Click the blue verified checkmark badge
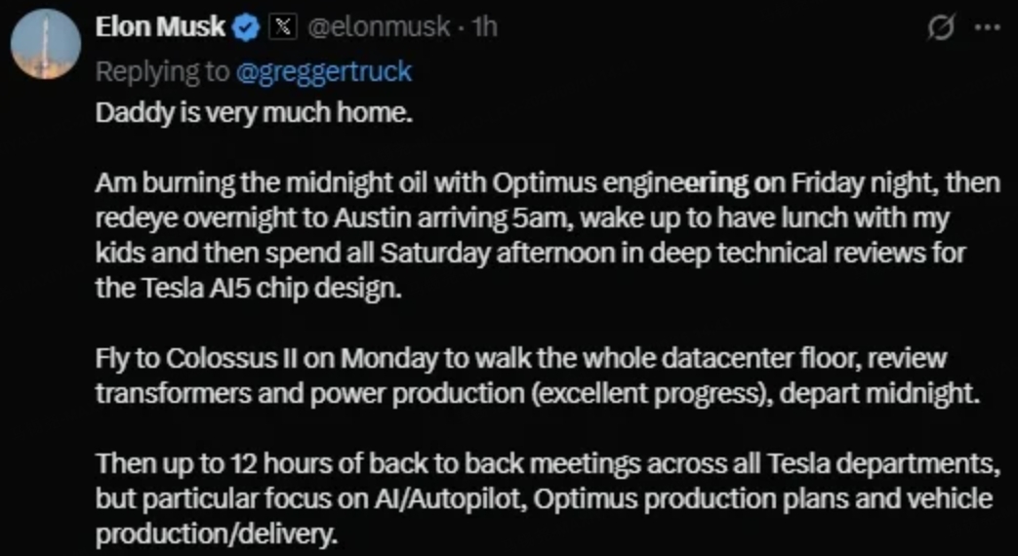 click(x=246, y=28)
